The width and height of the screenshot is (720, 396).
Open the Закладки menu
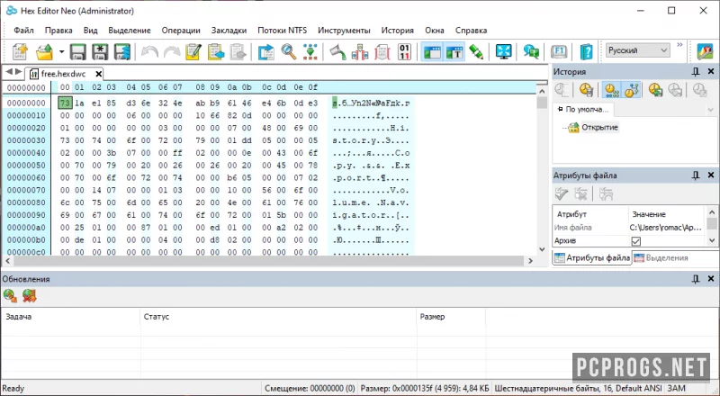point(229,31)
